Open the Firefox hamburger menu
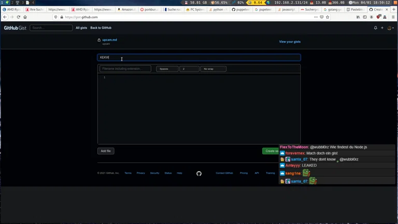 [x=393, y=17]
